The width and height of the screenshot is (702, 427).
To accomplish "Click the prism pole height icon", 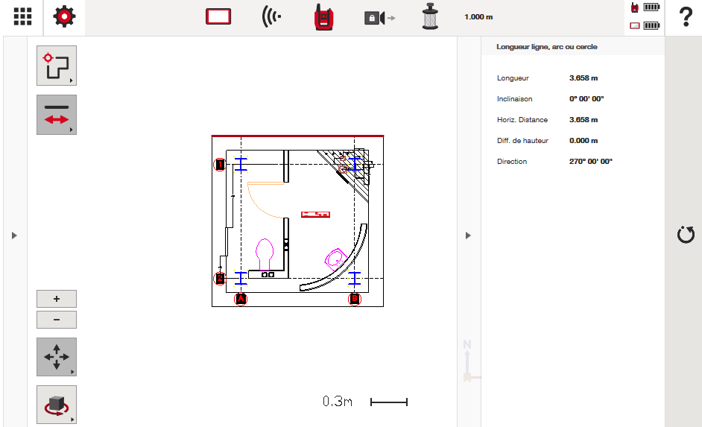I will (430, 17).
